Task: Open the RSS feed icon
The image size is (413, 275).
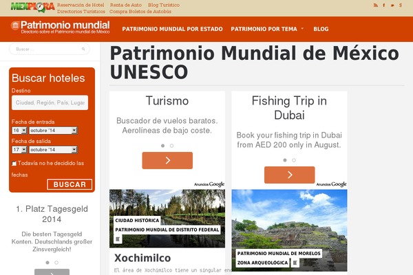Action: pos(375,5)
